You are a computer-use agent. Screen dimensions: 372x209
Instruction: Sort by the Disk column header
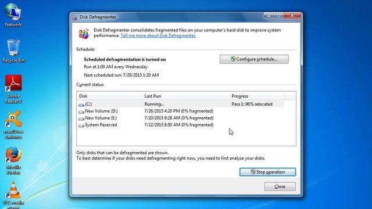coord(109,96)
